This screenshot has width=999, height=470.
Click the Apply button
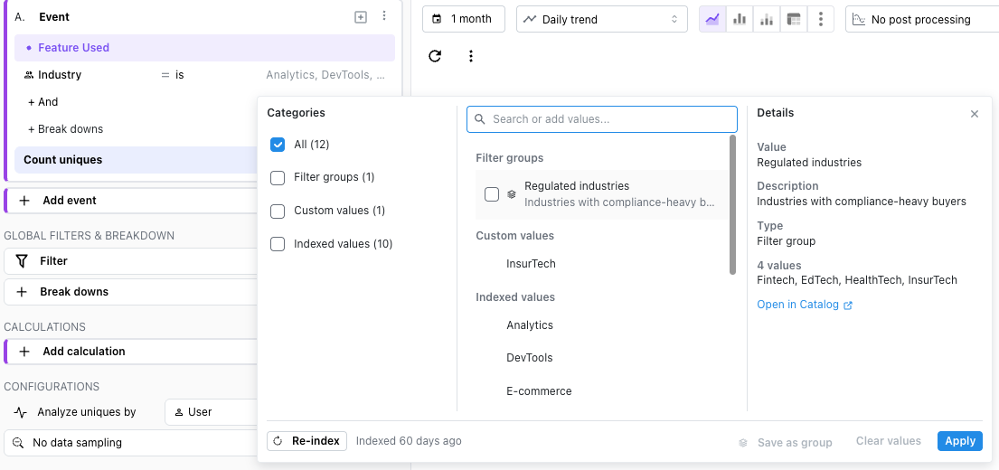tap(959, 441)
